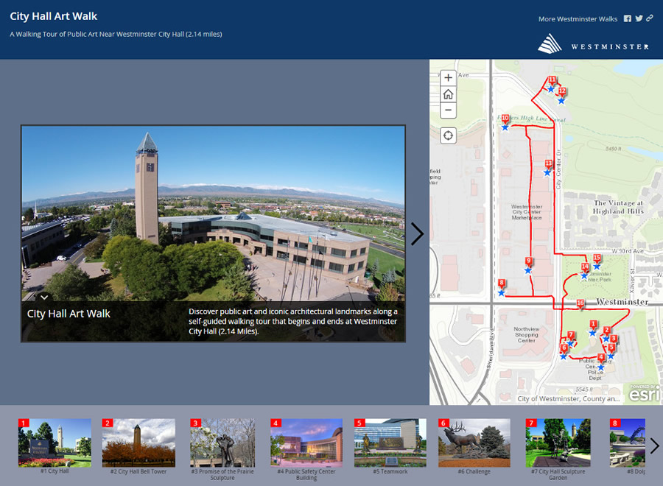Screen dimensions: 663x486
Task: Open #3 Promise of the Prairie thumbnail
Action: [x=222, y=443]
